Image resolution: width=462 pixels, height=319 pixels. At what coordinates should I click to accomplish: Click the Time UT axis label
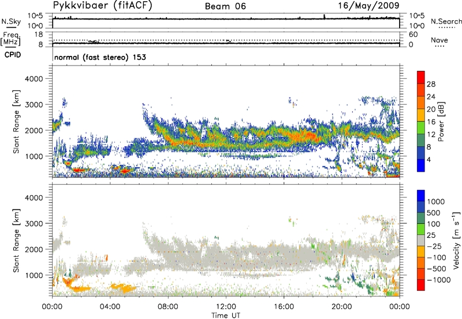226,316
